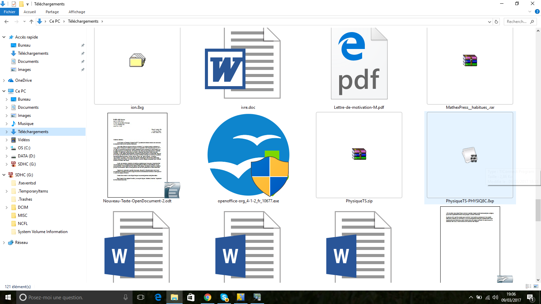This screenshot has width=541, height=304.
Task: Open Task View on the taskbar
Action: pos(141,297)
